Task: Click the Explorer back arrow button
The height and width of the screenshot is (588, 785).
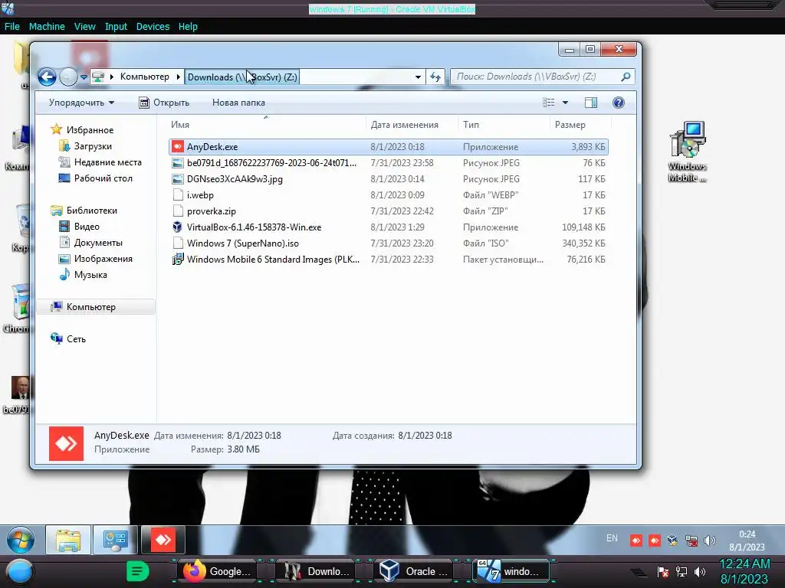Action: [x=47, y=77]
